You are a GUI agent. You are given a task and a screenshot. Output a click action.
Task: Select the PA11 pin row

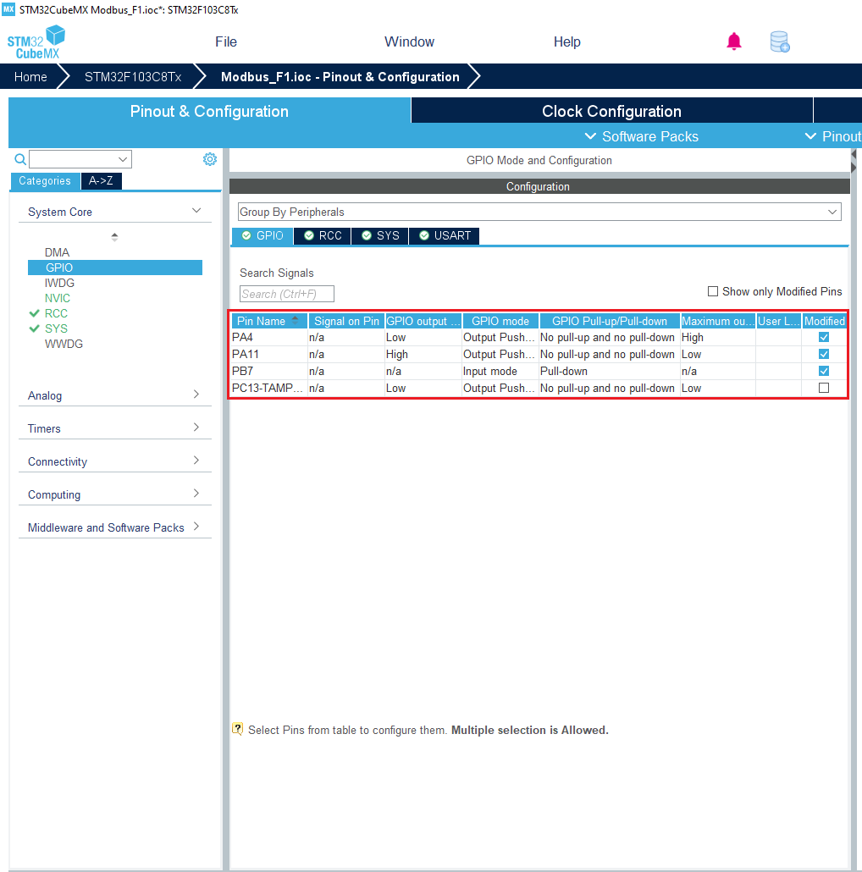click(x=539, y=354)
